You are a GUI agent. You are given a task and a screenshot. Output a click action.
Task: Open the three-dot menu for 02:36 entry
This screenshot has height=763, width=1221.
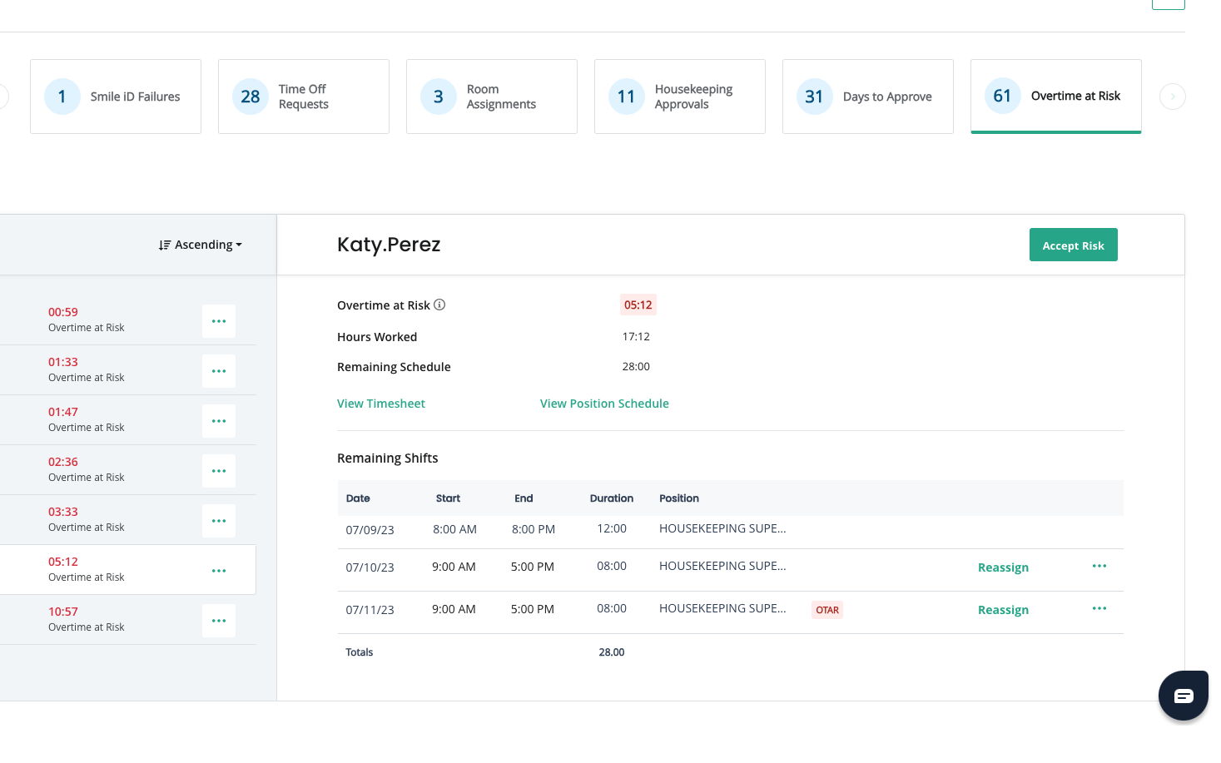click(219, 471)
